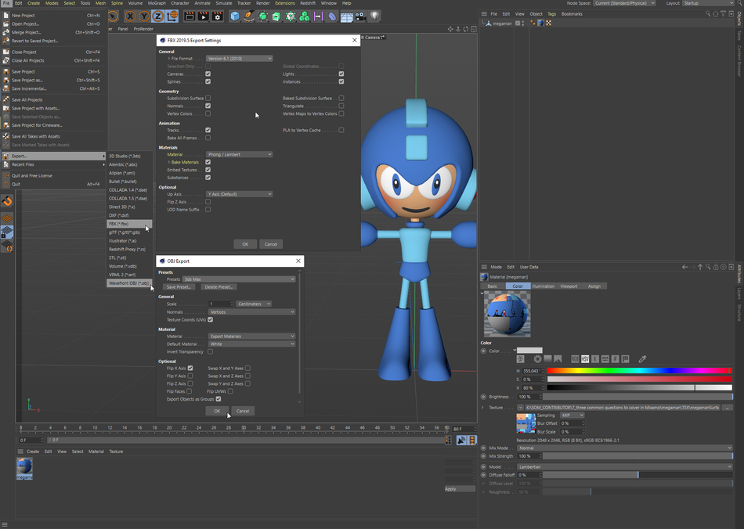Lock the Attributes panel element icon
Viewport: 744px width, 529px height.
(x=716, y=267)
